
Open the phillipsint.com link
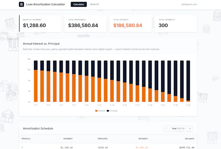tap(189, 4)
